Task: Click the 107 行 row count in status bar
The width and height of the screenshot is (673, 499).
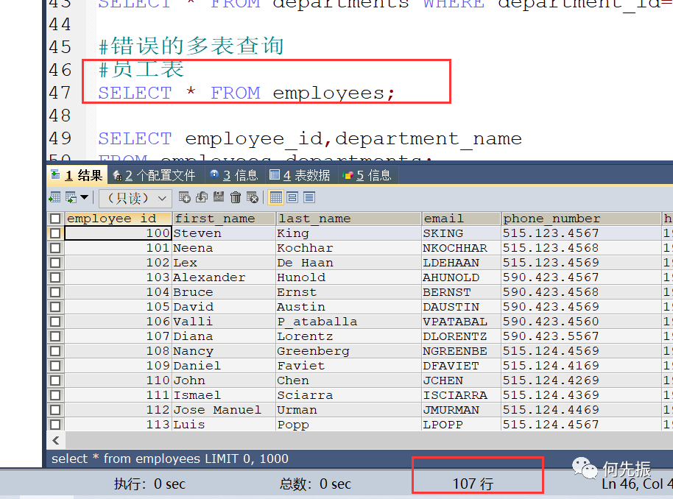Action: 473,484
